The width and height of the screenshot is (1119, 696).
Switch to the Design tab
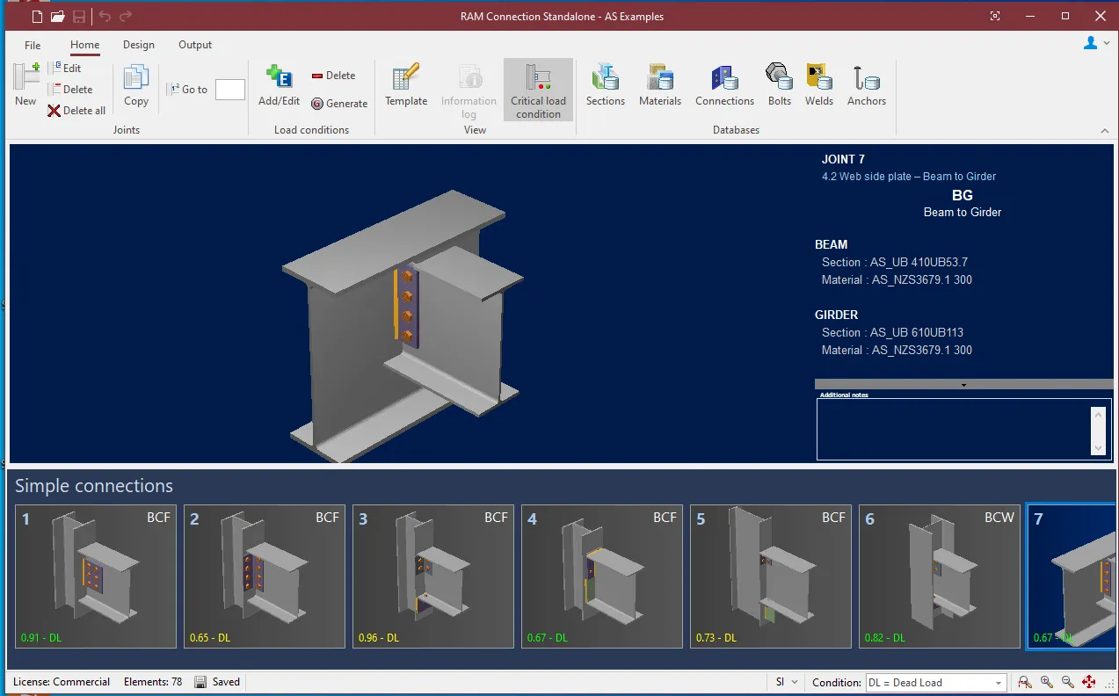(139, 45)
